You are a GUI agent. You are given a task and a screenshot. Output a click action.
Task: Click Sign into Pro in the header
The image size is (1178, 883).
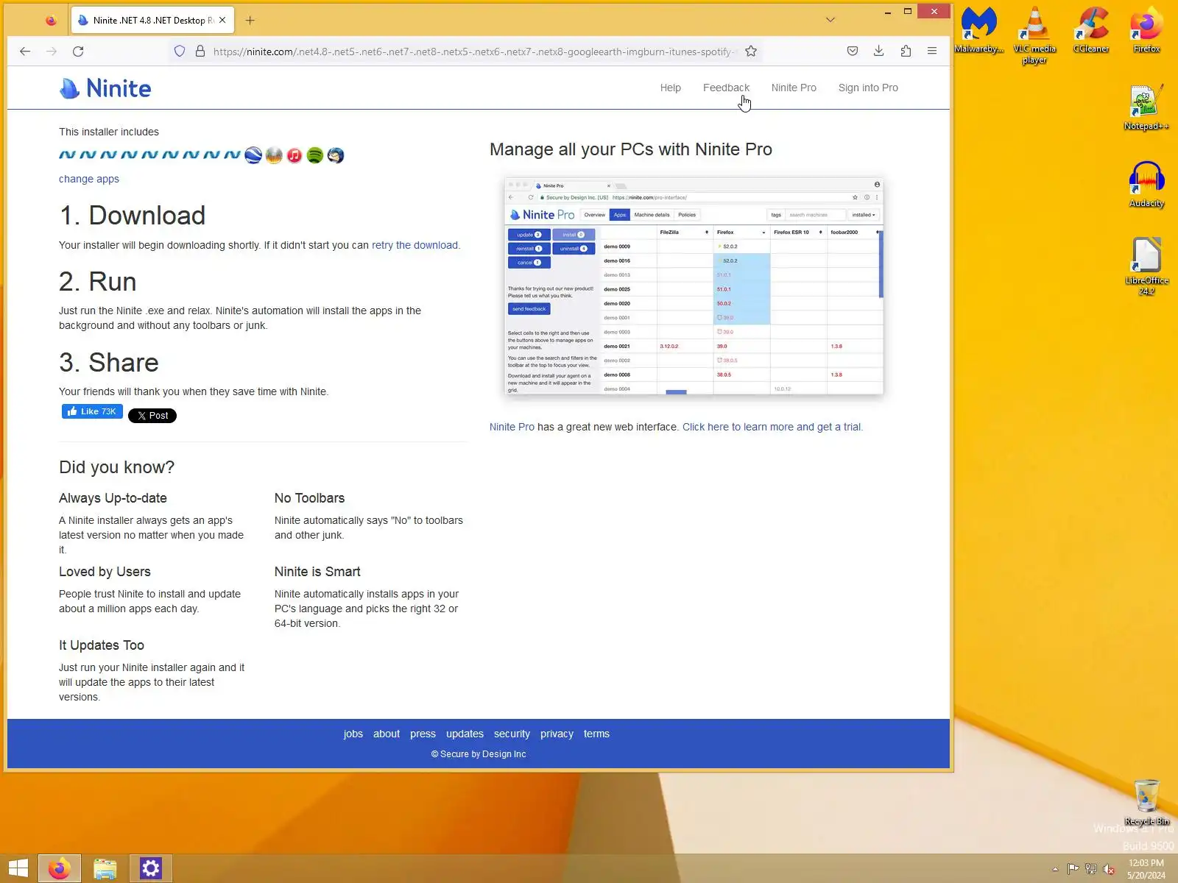(868, 88)
